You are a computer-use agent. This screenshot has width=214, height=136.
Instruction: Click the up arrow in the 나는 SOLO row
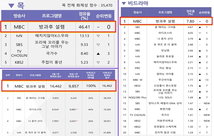pos(199,98)
